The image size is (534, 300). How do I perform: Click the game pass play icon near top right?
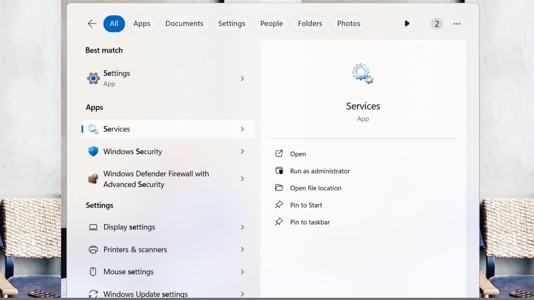pos(407,24)
